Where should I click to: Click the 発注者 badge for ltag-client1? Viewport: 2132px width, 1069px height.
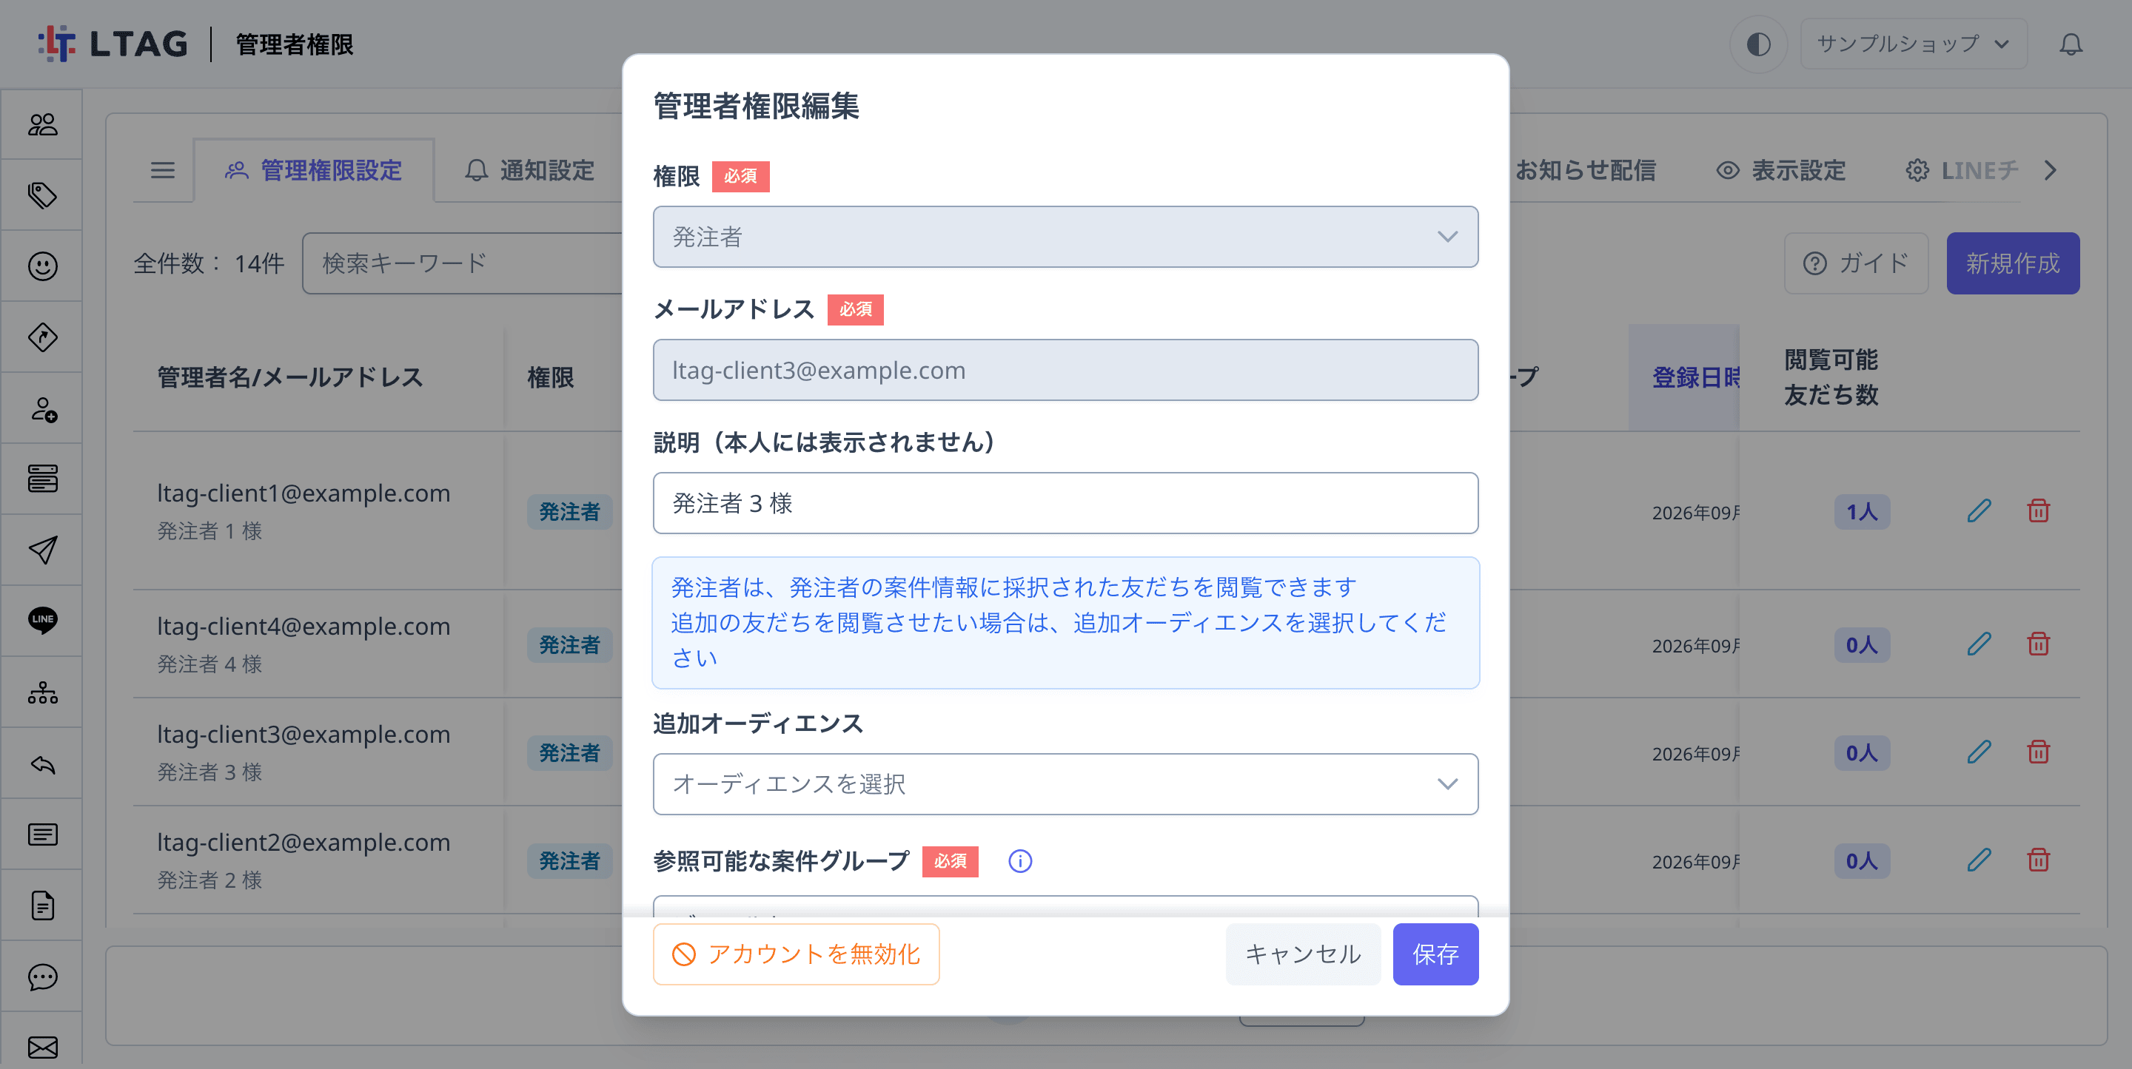[x=569, y=511]
